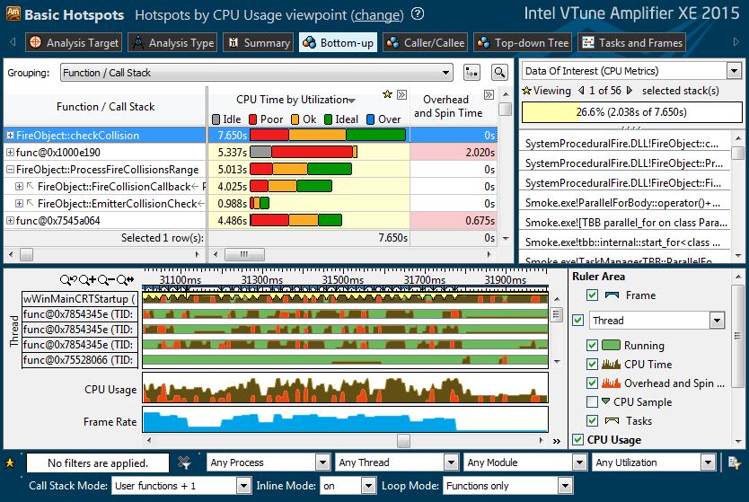
Task: Open the Call Stack Mode dropdown
Action: [x=181, y=486]
